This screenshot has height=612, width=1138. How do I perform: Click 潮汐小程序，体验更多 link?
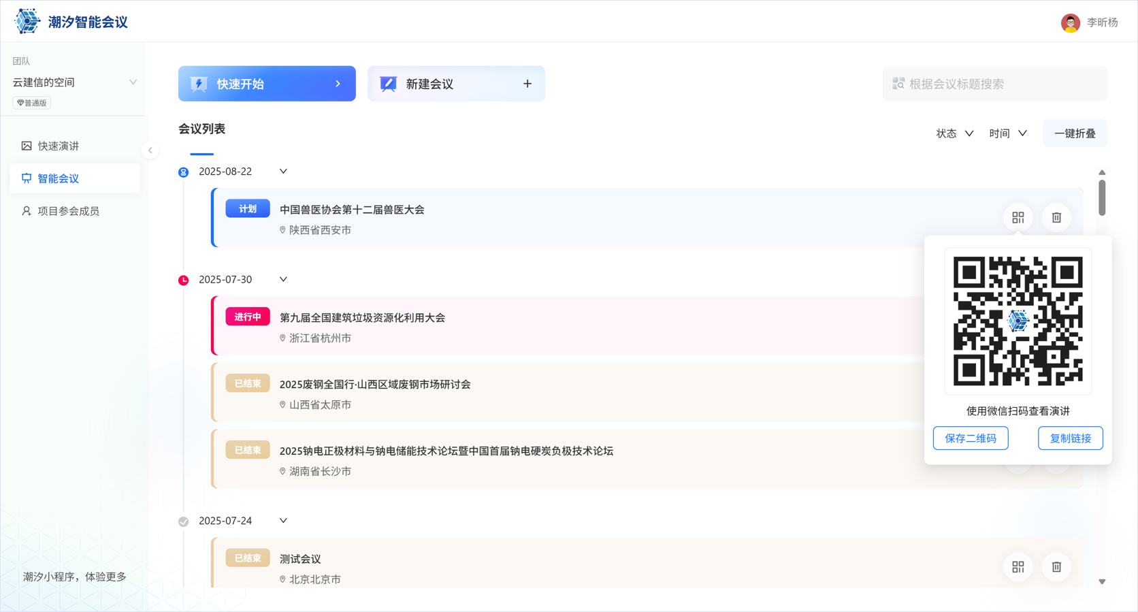[75, 577]
